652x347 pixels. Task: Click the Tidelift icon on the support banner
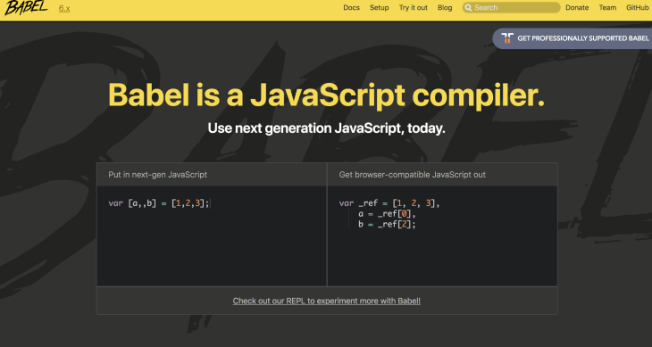pyautogui.click(x=507, y=38)
